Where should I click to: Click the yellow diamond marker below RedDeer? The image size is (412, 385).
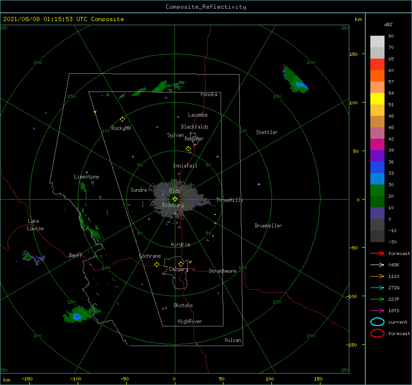pyautogui.click(x=188, y=149)
